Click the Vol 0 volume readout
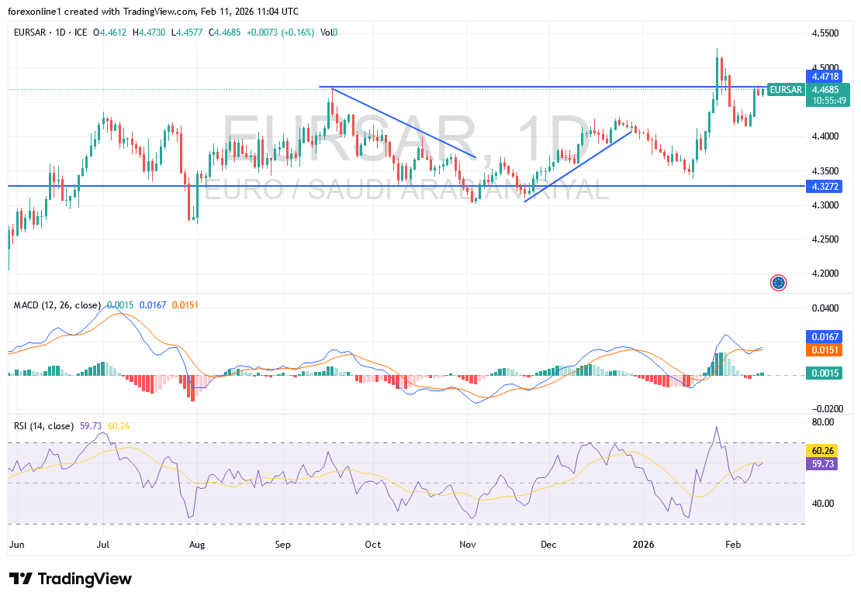This screenshot has height=602, width=861. pyautogui.click(x=330, y=33)
